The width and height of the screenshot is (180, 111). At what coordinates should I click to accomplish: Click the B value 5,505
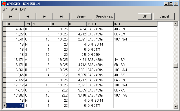coord(78,90)
